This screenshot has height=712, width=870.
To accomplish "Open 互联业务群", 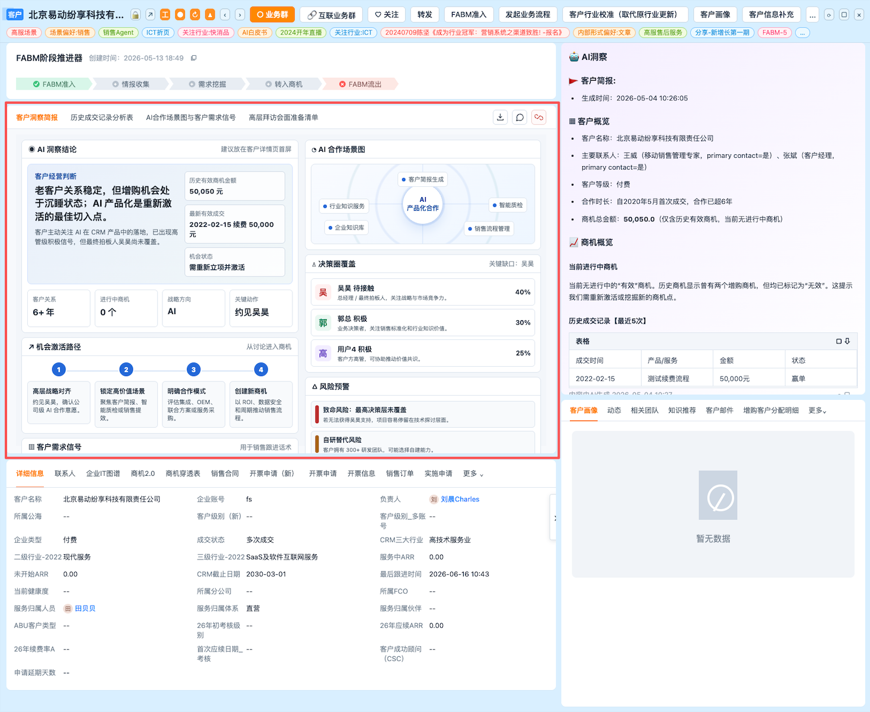I will click(x=332, y=15).
